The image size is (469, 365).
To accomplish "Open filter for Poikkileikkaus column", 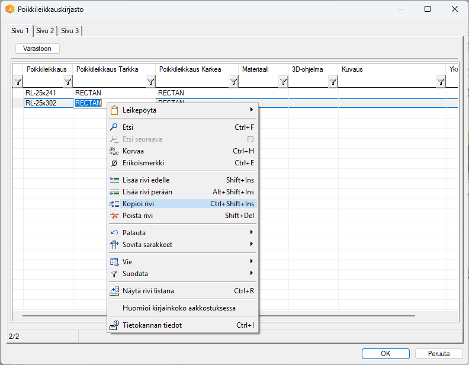I will [68, 82].
